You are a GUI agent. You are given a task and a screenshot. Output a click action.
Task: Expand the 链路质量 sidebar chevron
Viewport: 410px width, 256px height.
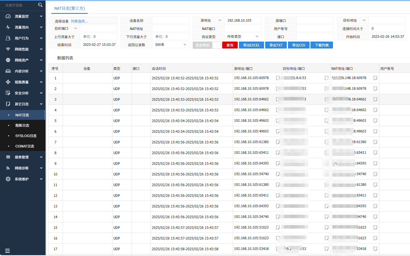coord(41,82)
